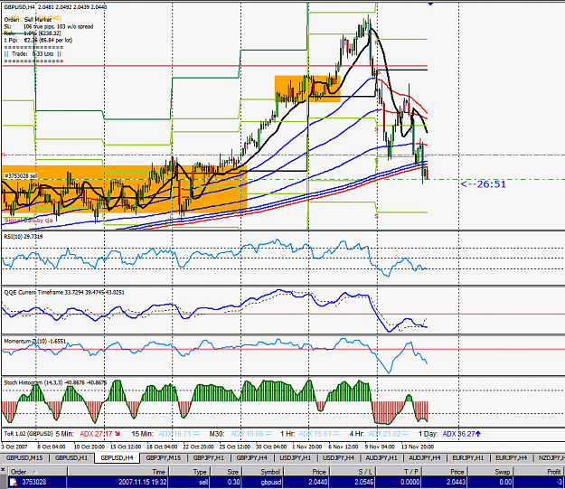
Task: Switch to the GBPUSD,H1 chart tab
Action: [71, 458]
